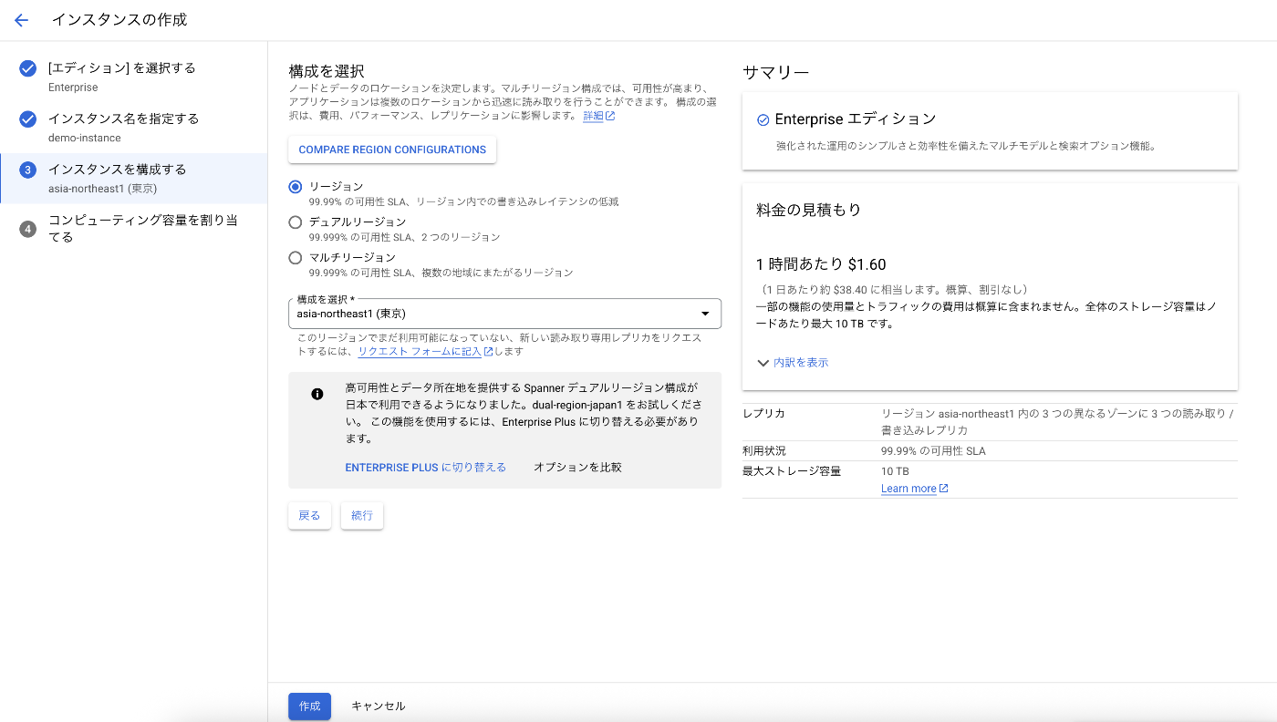Open the 詳細 link
This screenshot has width=1277, height=722.
pos(593,117)
